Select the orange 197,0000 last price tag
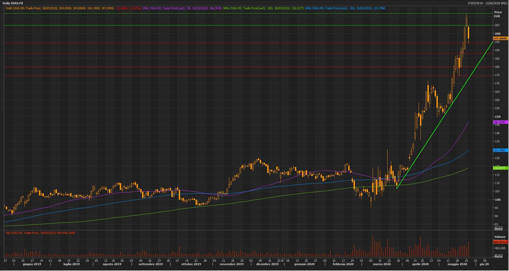The height and width of the screenshot is (271, 509). pyautogui.click(x=500, y=38)
